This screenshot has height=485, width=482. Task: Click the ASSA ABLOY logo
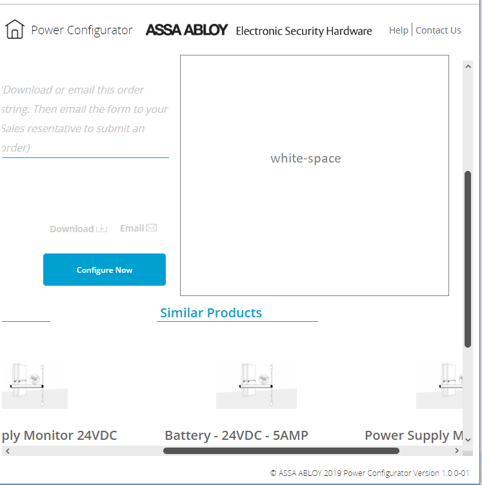(x=186, y=30)
